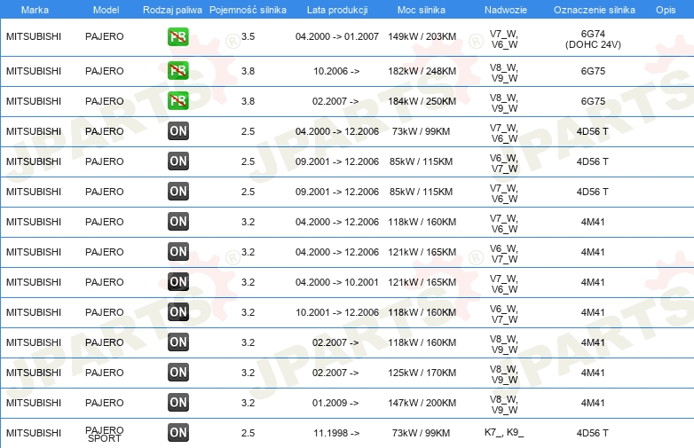Click the power value 182kW / 248KM

click(422, 71)
